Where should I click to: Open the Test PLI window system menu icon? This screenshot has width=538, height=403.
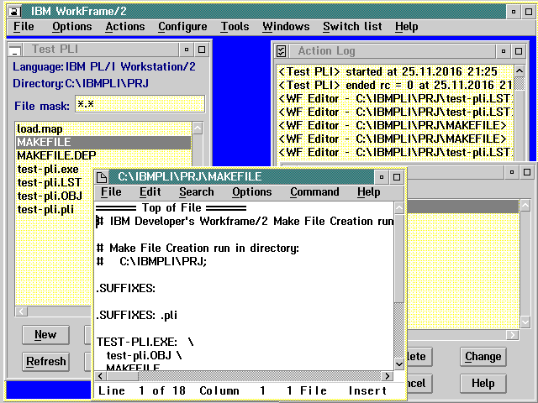[x=15, y=50]
